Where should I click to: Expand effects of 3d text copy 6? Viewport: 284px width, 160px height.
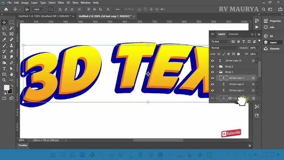[x=257, y=84]
